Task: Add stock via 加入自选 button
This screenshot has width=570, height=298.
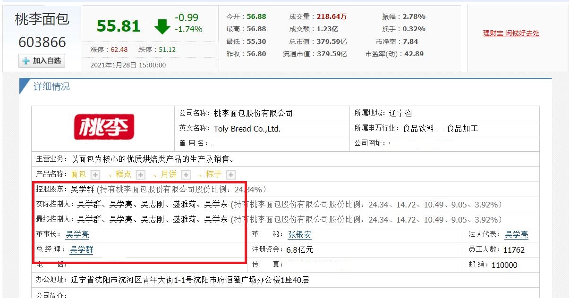Action: (x=42, y=61)
